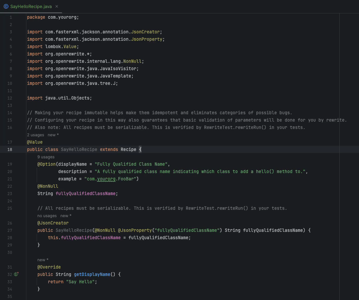This screenshot has width=359, height=300.
Task: Click the line 25 serializable comment
Action: coord(162,208)
